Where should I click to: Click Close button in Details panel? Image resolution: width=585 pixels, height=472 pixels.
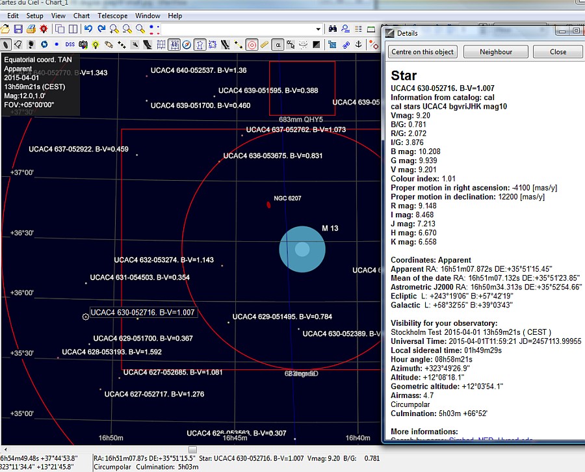point(558,52)
